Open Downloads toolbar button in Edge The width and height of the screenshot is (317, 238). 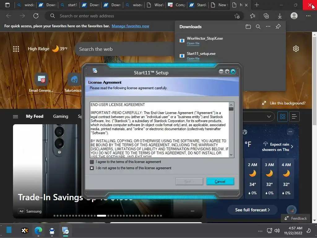point(280,16)
